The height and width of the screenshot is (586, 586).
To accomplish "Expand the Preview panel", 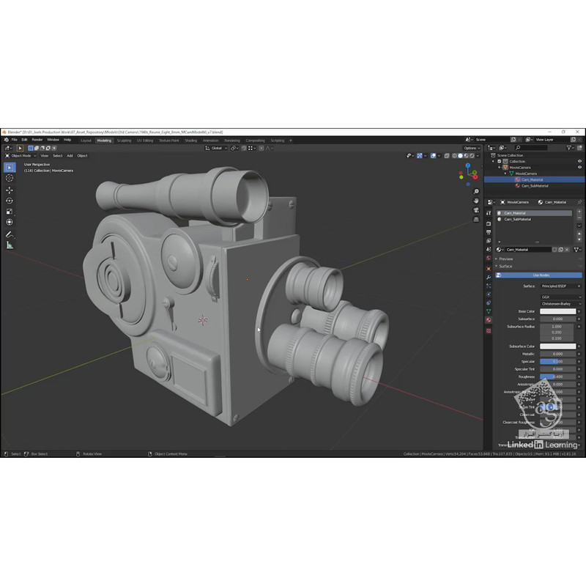I will pyautogui.click(x=505, y=259).
